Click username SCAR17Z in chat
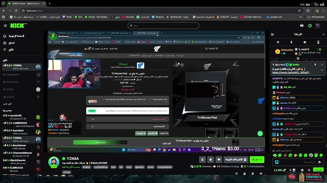The width and height of the screenshot is (327, 183). click(277, 79)
